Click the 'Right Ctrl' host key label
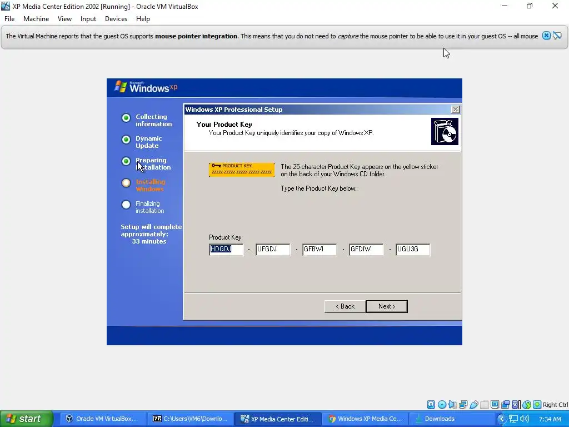 coord(555,405)
